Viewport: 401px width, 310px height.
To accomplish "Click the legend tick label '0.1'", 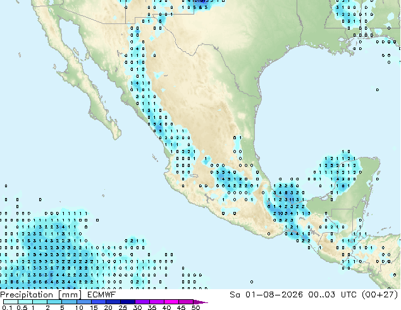I will [x=7, y=307].
